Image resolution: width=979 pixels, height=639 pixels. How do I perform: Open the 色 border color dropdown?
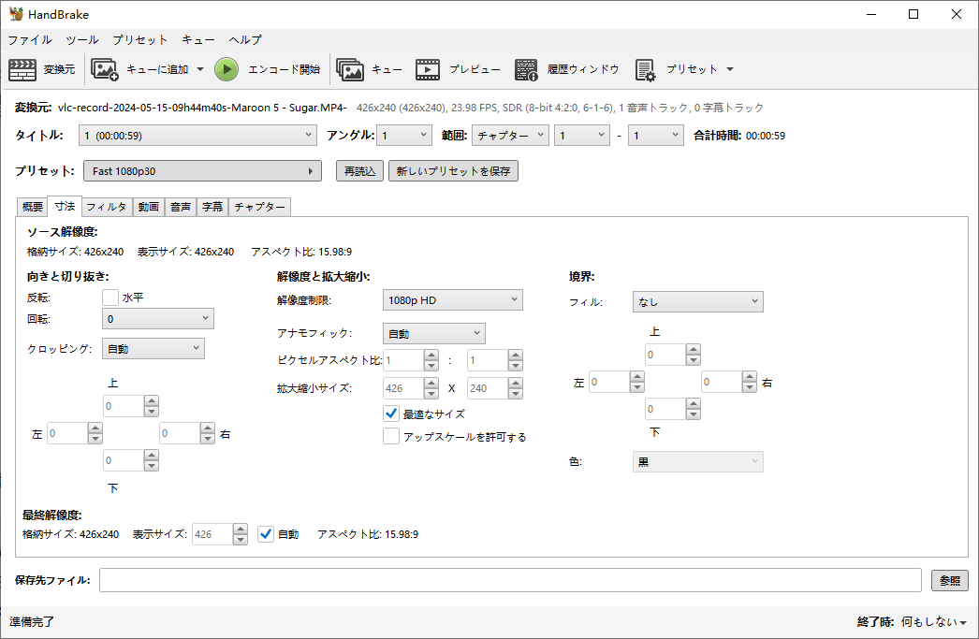tap(697, 462)
